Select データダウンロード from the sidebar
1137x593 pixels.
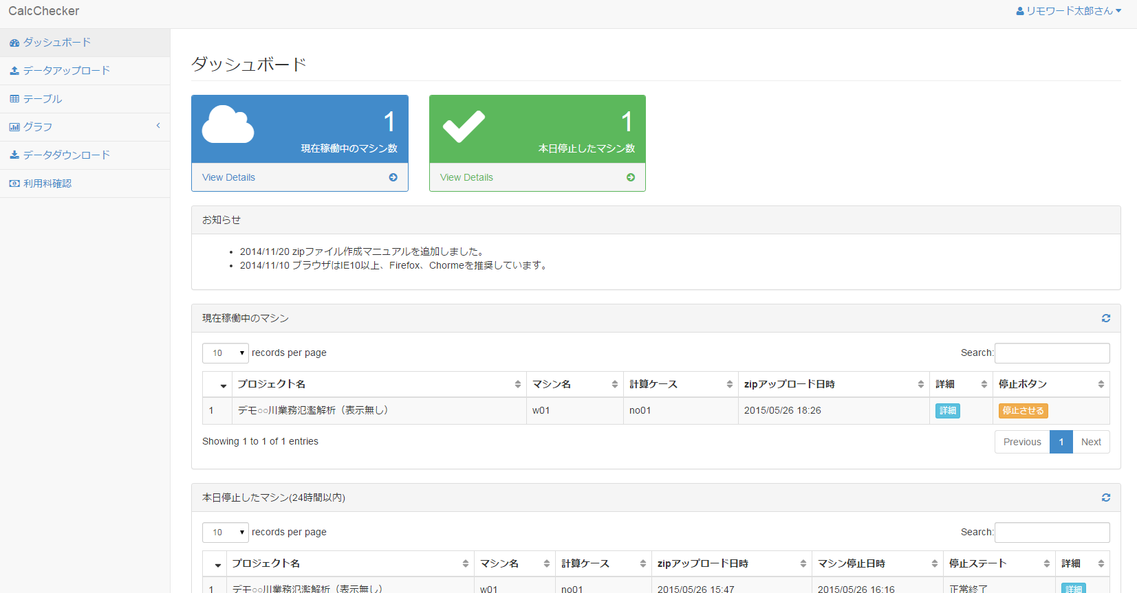coord(66,155)
